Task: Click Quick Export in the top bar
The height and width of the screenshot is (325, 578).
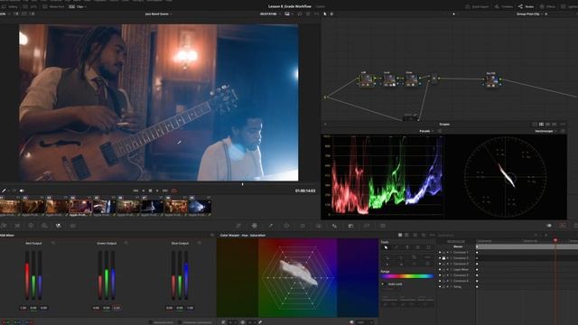Action: (477, 6)
